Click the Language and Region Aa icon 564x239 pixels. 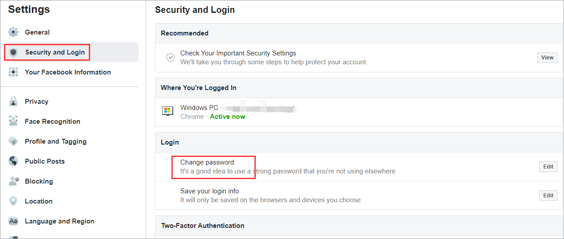pos(13,221)
